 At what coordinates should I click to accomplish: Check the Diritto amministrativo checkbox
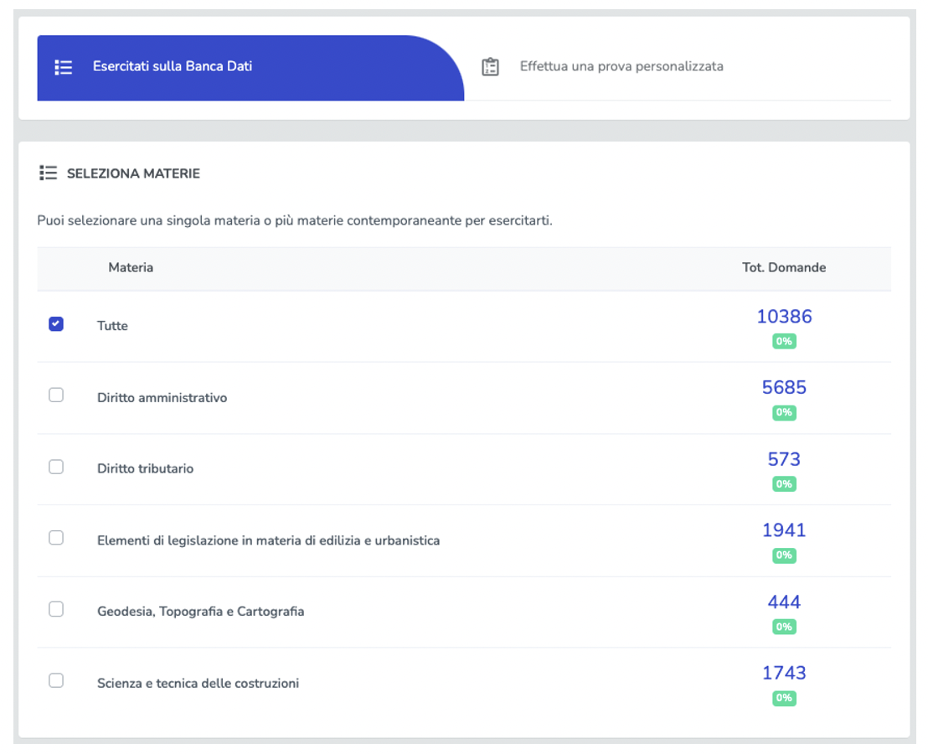click(56, 395)
